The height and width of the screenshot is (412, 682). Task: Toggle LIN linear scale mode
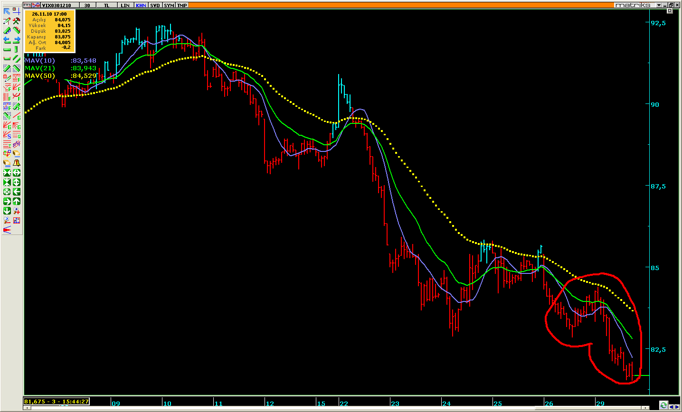125,5
